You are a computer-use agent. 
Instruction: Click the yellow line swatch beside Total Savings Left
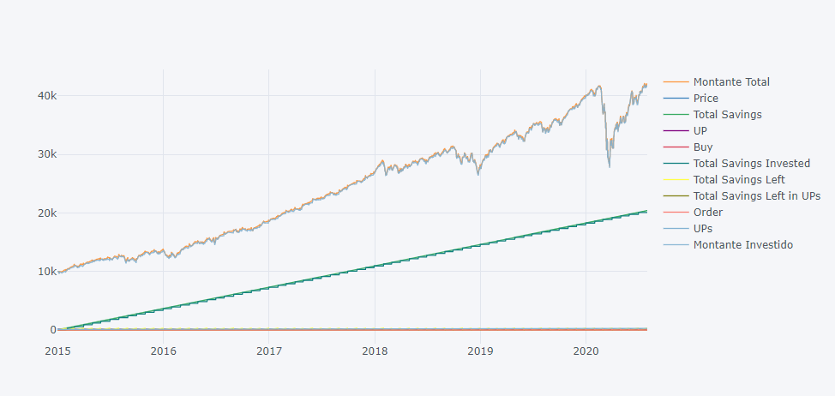click(x=676, y=180)
